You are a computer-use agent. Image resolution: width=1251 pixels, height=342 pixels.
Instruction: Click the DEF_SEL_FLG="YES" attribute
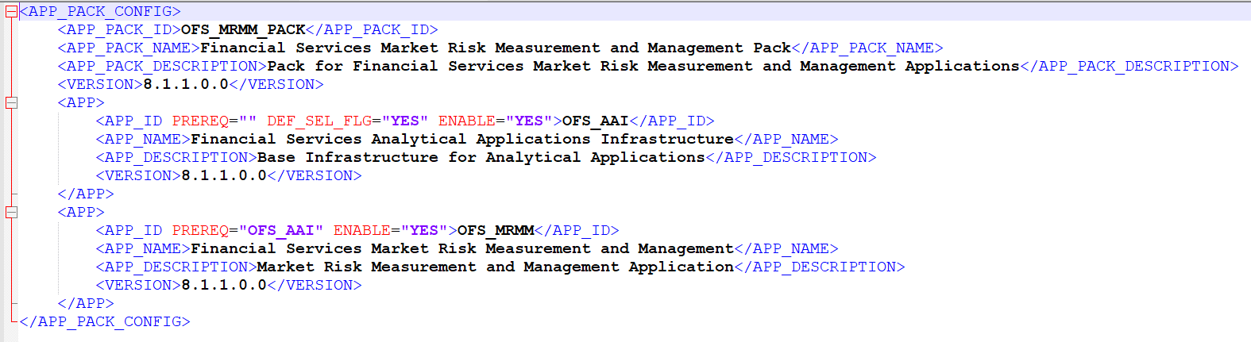point(348,121)
